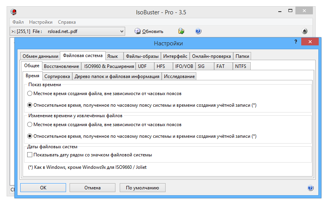The height and width of the screenshot is (208, 330).
Task: Click the Обновить button label
Action: pos(153,31)
